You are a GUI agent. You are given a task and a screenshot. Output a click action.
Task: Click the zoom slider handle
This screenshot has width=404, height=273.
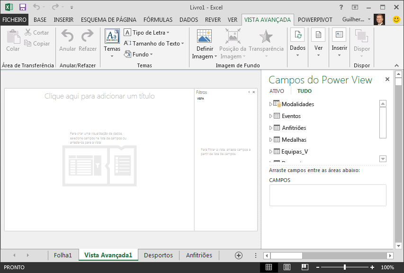pyautogui.click(x=345, y=267)
